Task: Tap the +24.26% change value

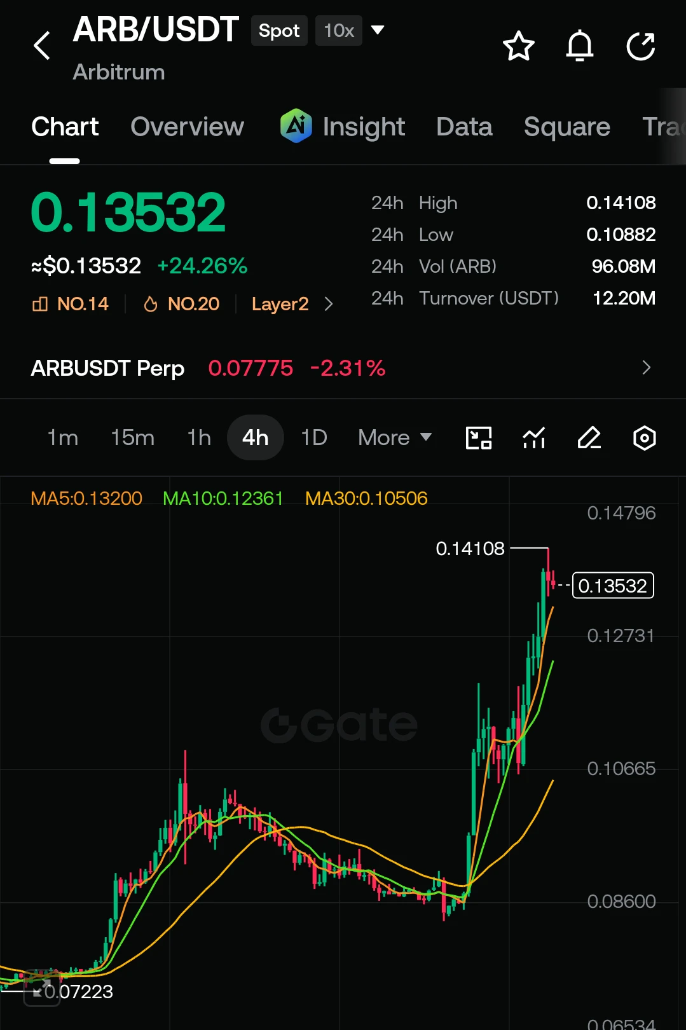Action: [202, 266]
